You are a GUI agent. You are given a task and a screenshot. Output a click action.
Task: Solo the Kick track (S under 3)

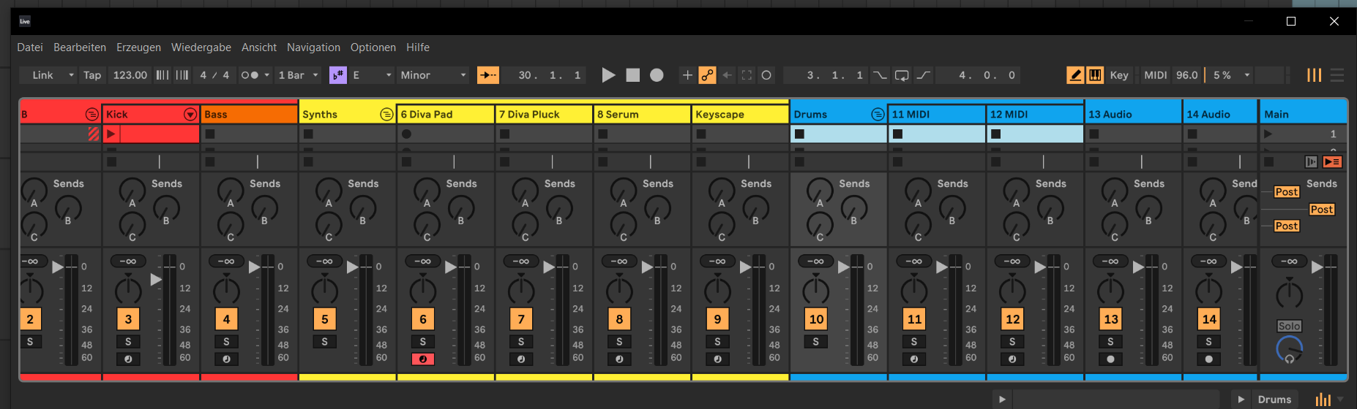128,342
